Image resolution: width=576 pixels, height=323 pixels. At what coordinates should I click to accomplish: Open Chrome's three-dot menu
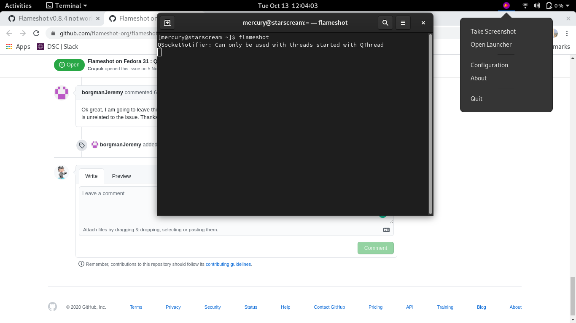pos(567,33)
